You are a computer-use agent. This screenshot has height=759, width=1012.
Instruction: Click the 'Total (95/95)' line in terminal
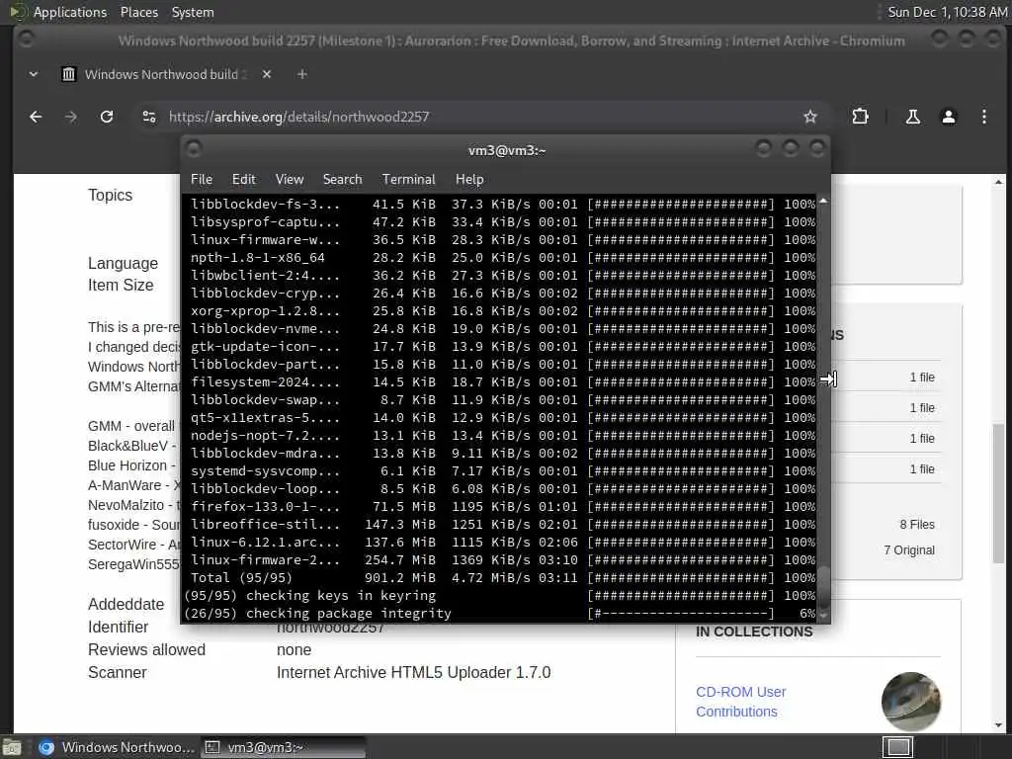503,577
